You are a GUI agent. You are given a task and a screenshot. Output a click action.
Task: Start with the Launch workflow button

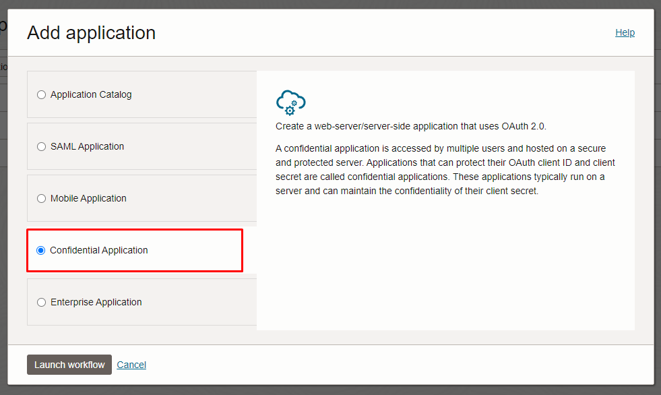(69, 365)
